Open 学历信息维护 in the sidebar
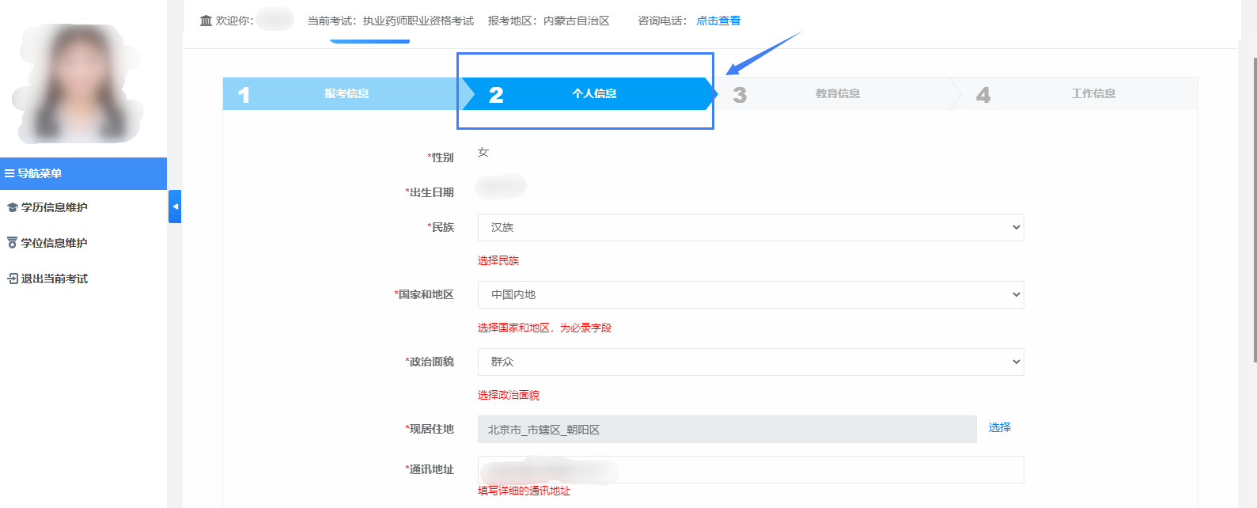The width and height of the screenshot is (1257, 508). [54, 207]
